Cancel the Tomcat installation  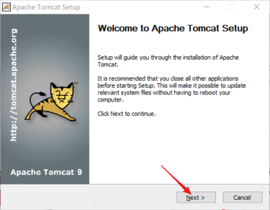pos(243,197)
